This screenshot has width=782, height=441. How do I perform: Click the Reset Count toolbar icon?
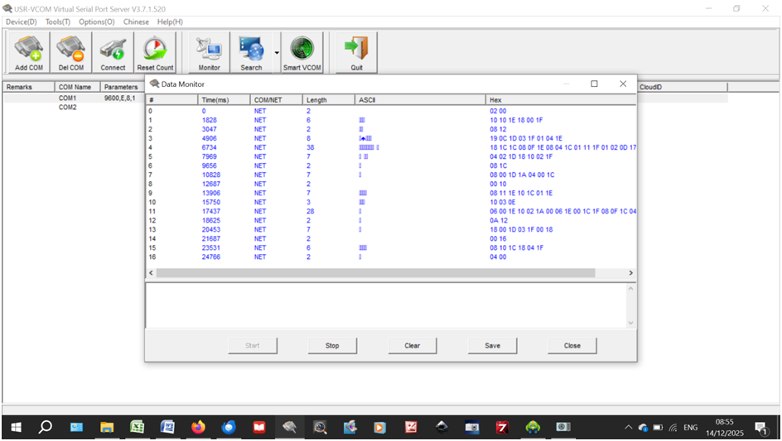155,53
